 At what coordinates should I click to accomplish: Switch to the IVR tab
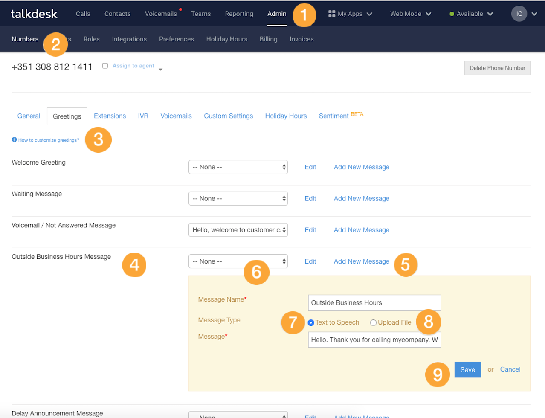[143, 116]
